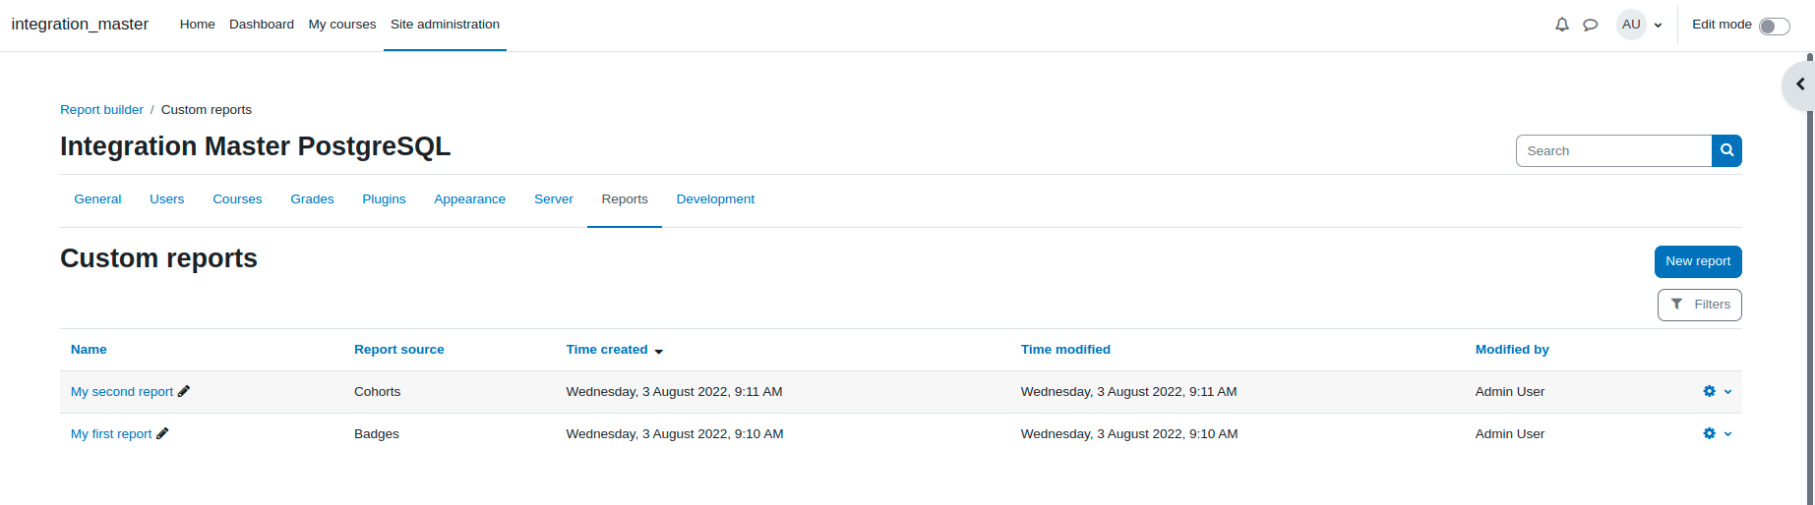This screenshot has height=505, width=1815.
Task: Open the block drawer arrow icon
Action: tap(1799, 84)
